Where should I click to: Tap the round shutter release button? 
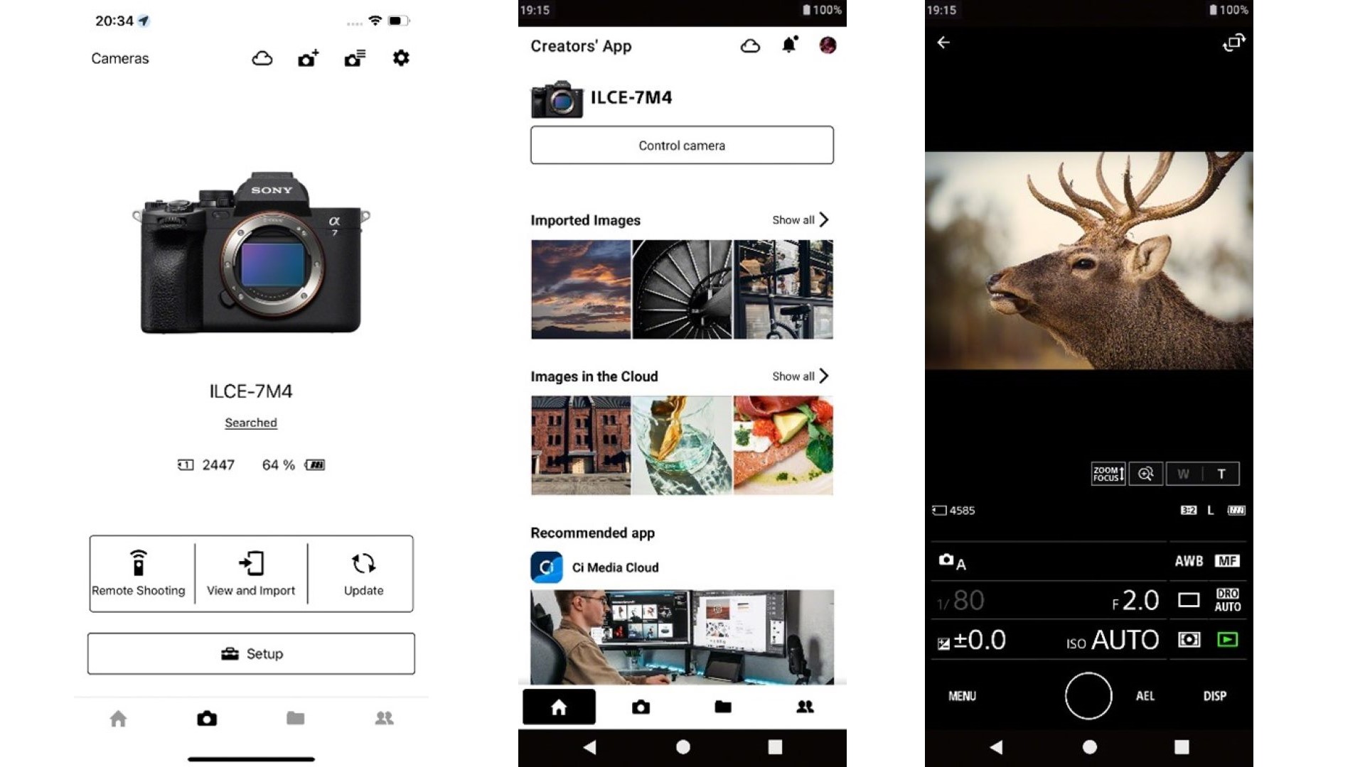[x=1088, y=696]
